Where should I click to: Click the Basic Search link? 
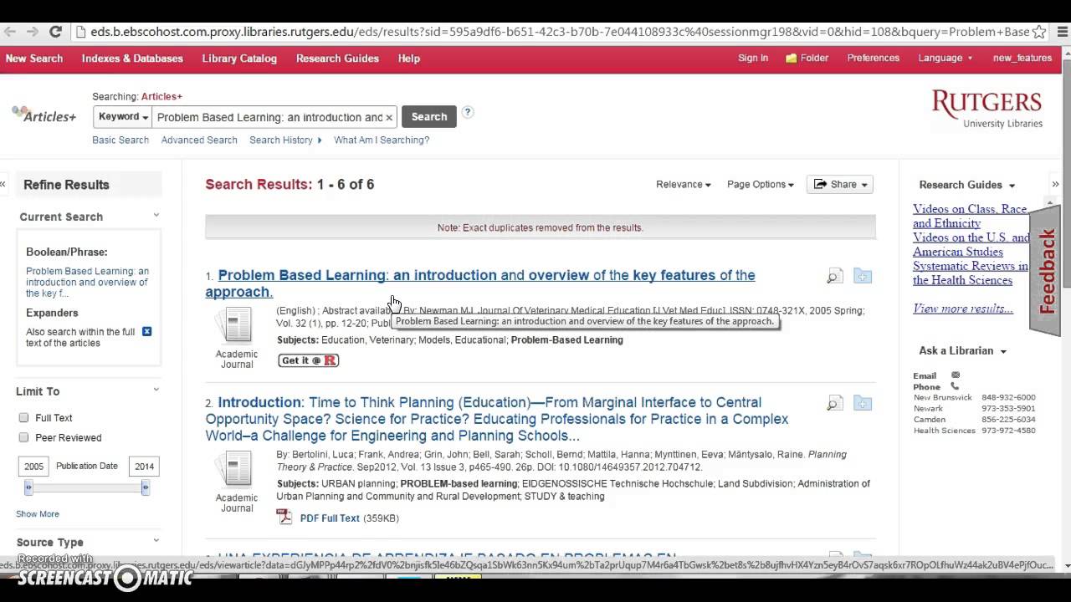(120, 140)
